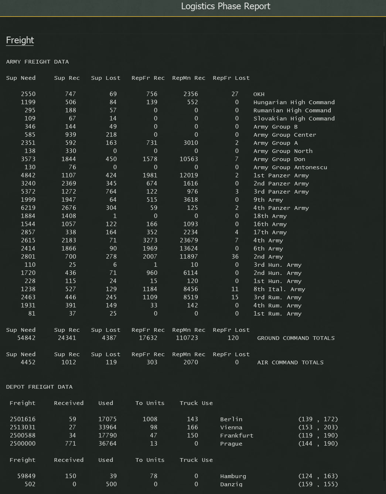
Task: Select the ARMY FREIGHT DATA heading
Action: 37,62
